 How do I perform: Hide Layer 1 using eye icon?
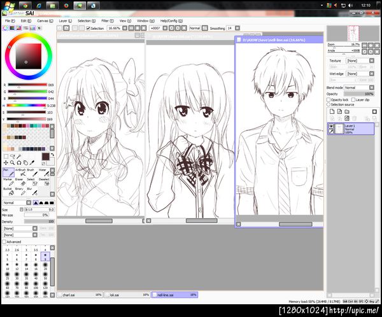331,126
